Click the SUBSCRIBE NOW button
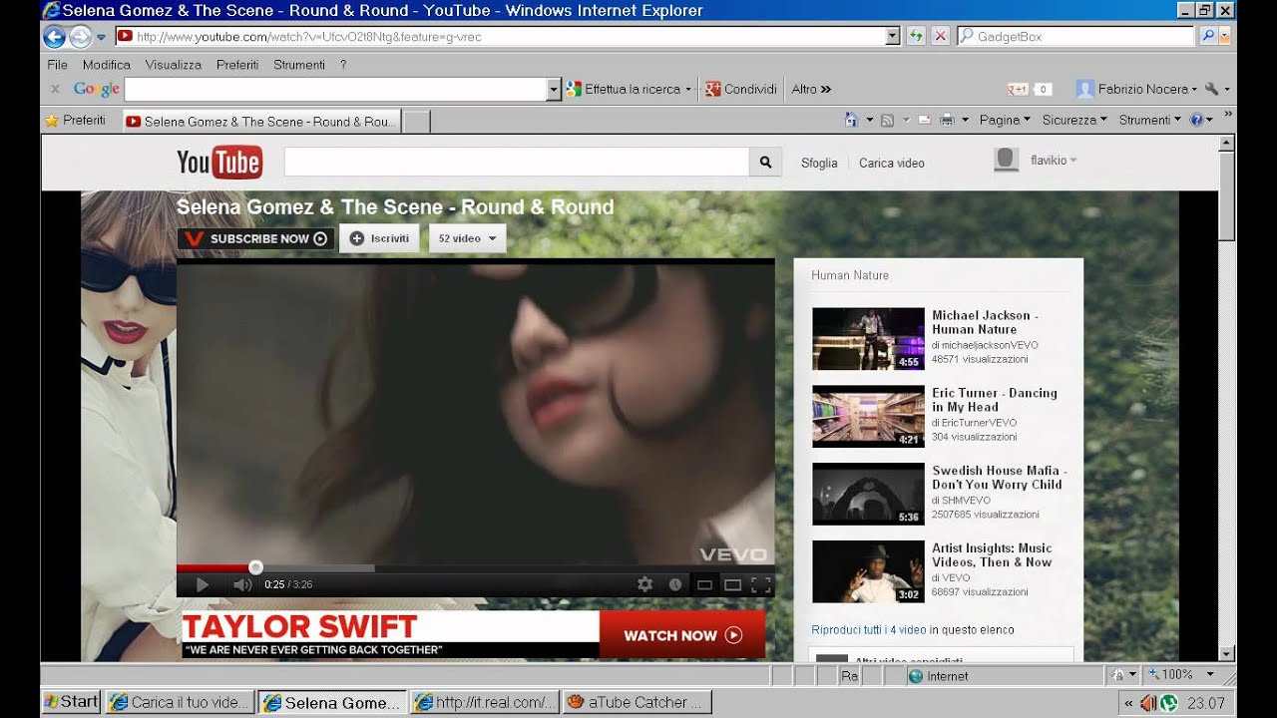Screen dimensions: 1277x718 coord(255,238)
